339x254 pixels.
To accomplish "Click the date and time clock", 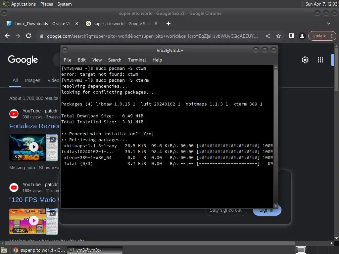I will (321, 4).
